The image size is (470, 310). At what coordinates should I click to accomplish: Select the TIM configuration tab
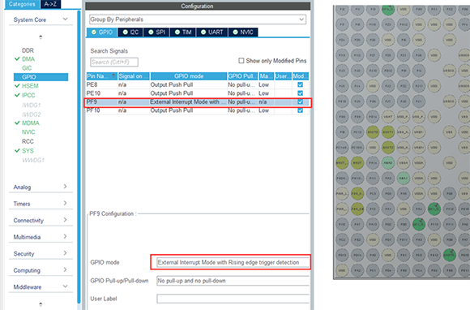click(183, 32)
